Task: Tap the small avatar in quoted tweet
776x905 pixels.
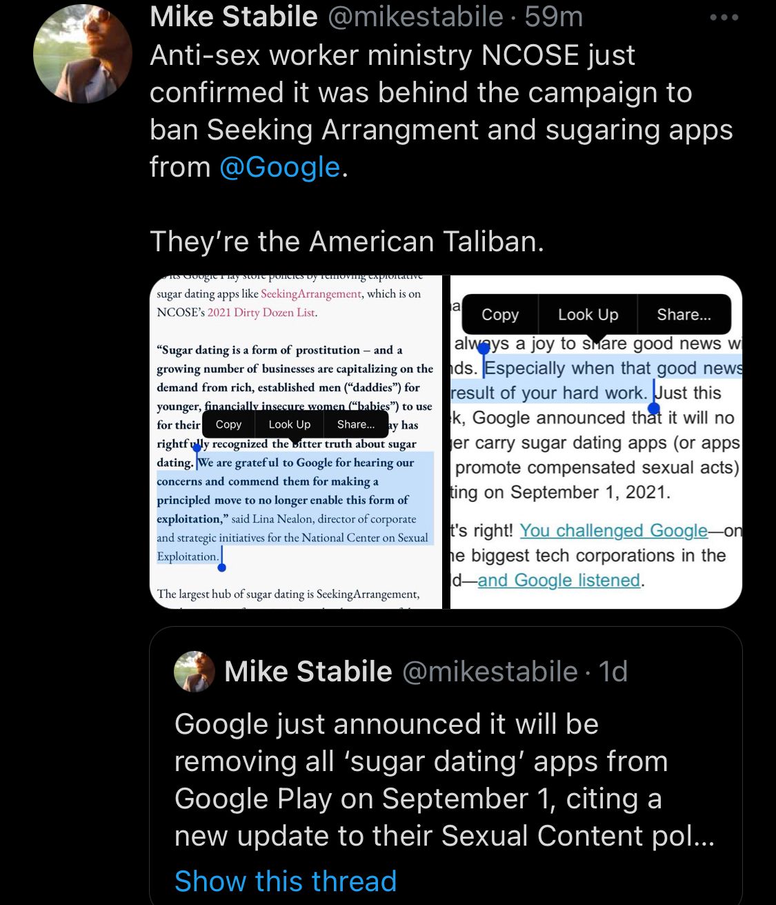Action: pos(195,671)
